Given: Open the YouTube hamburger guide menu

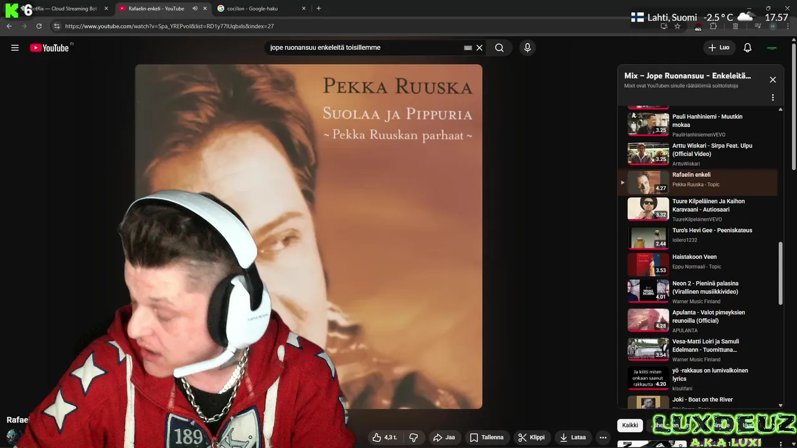Looking at the screenshot, I should [x=15, y=48].
